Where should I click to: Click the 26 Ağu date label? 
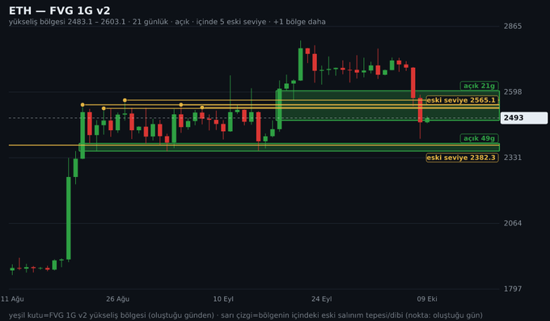pos(118,299)
